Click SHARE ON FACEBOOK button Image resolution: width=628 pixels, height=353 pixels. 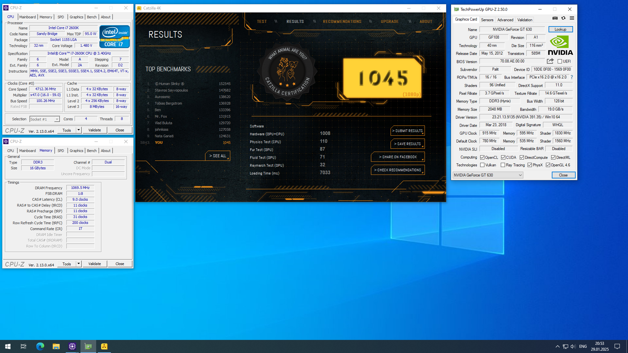click(398, 157)
